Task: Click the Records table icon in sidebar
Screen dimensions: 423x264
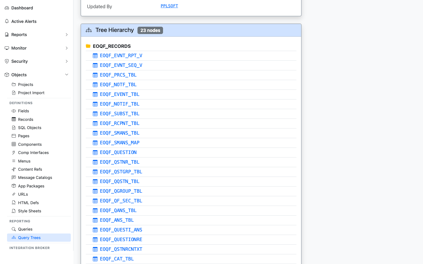Action: pyautogui.click(x=14, y=119)
